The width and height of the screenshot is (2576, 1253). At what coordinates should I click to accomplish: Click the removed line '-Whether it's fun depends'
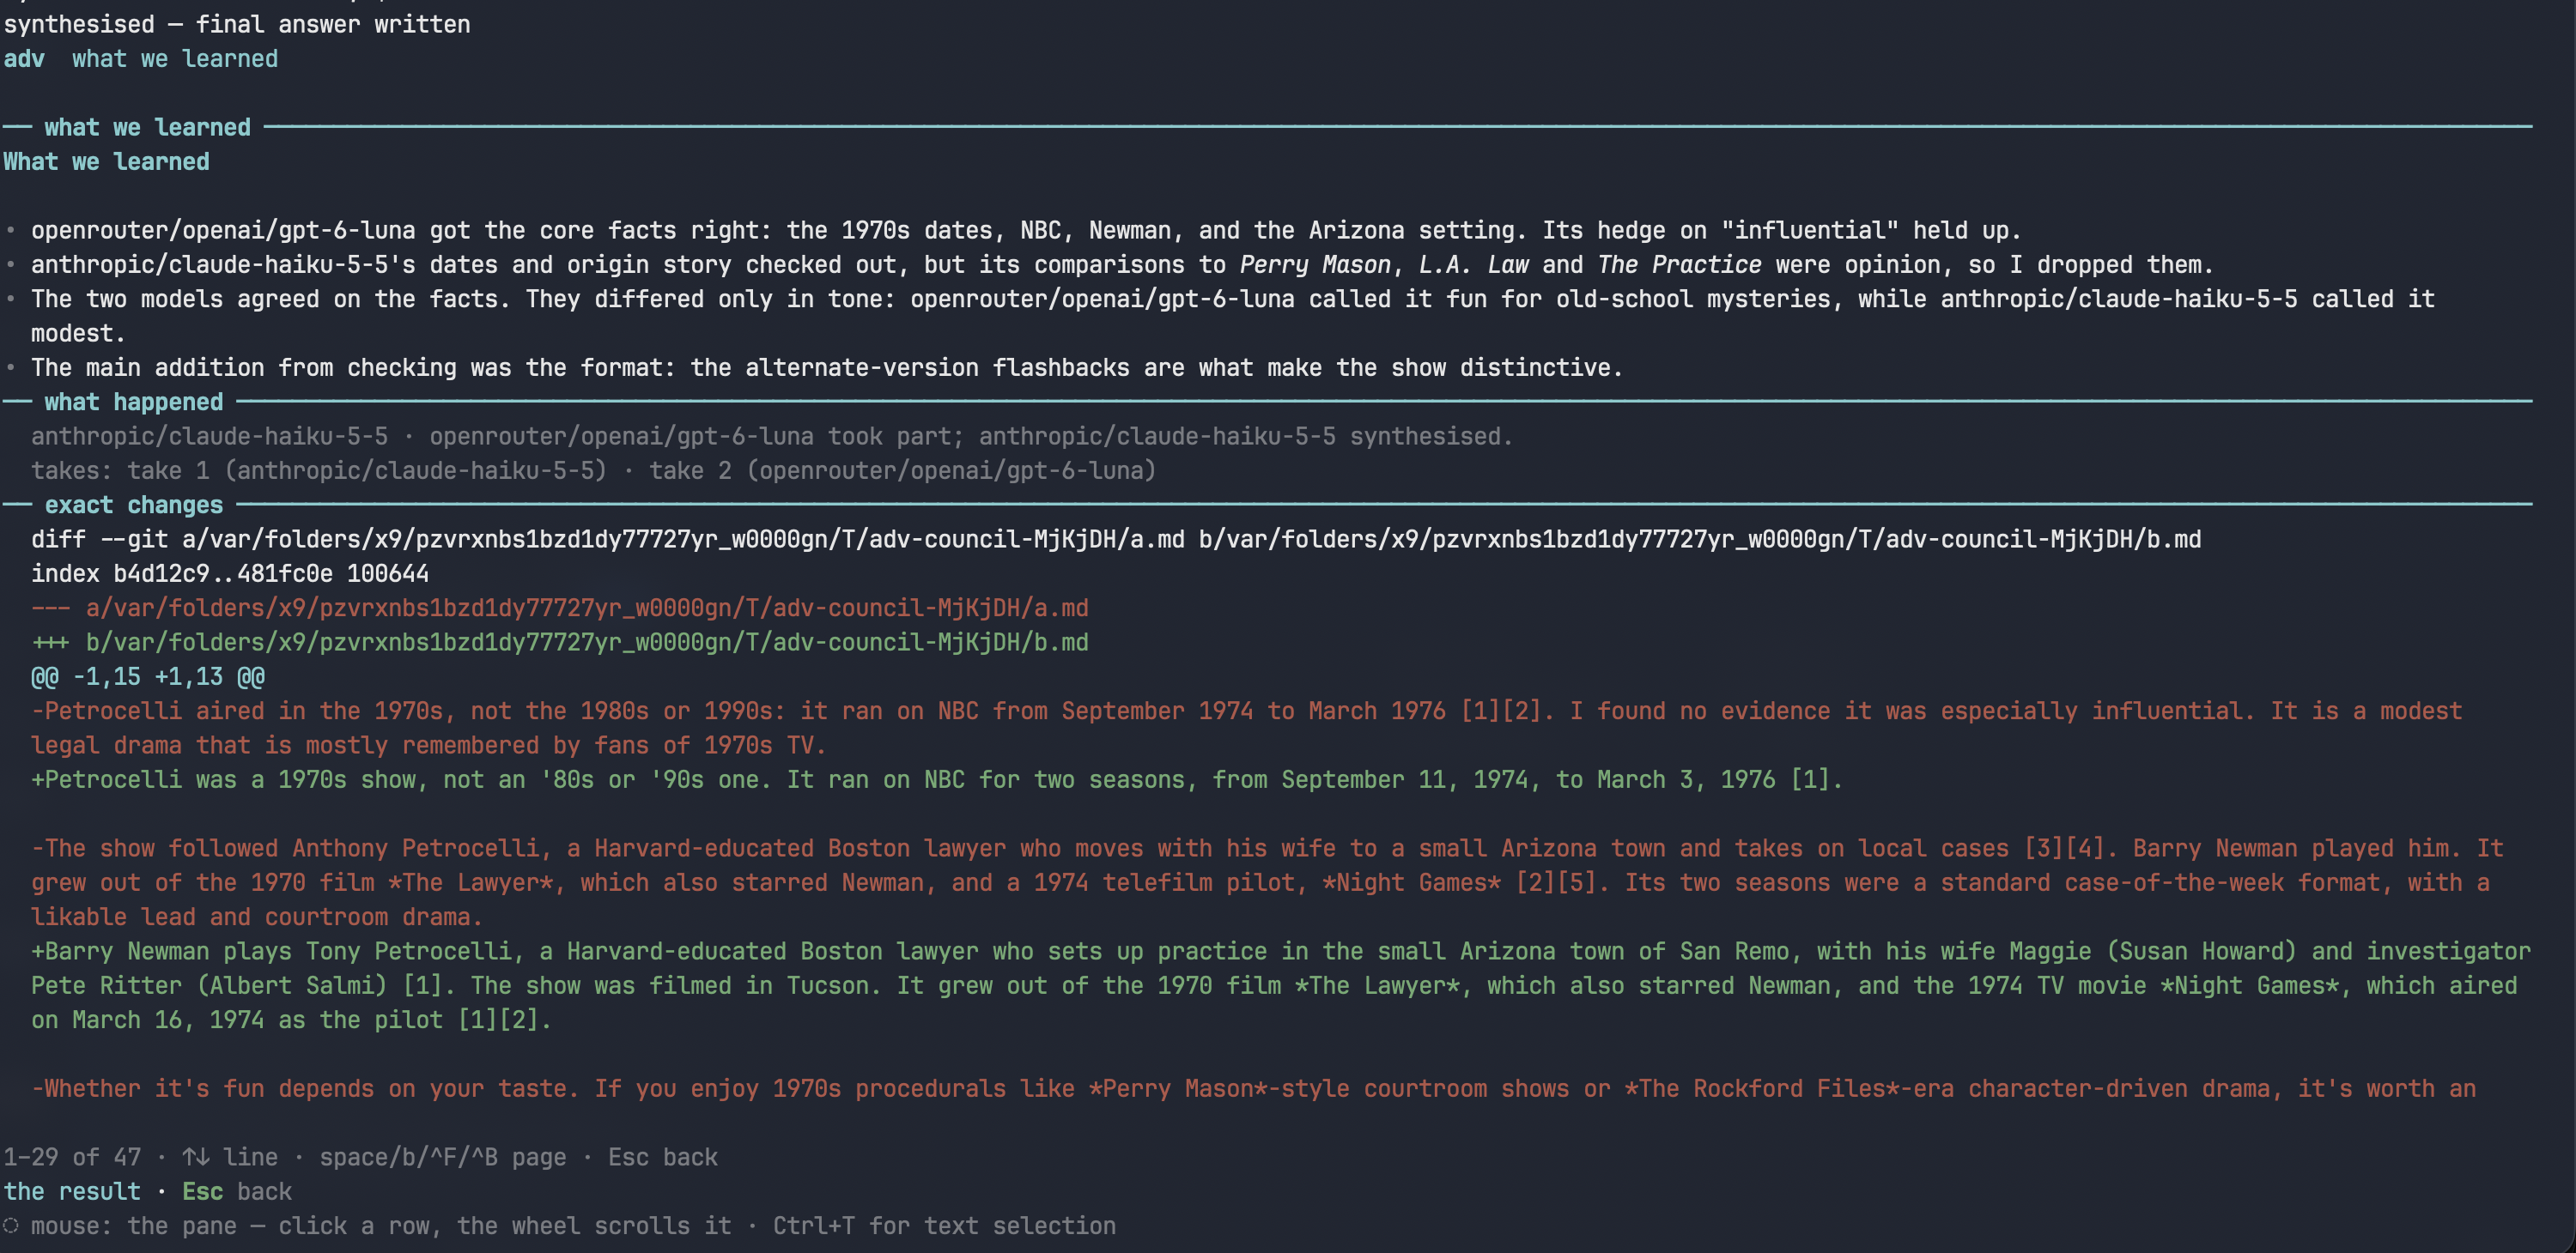pyautogui.click(x=1253, y=1088)
